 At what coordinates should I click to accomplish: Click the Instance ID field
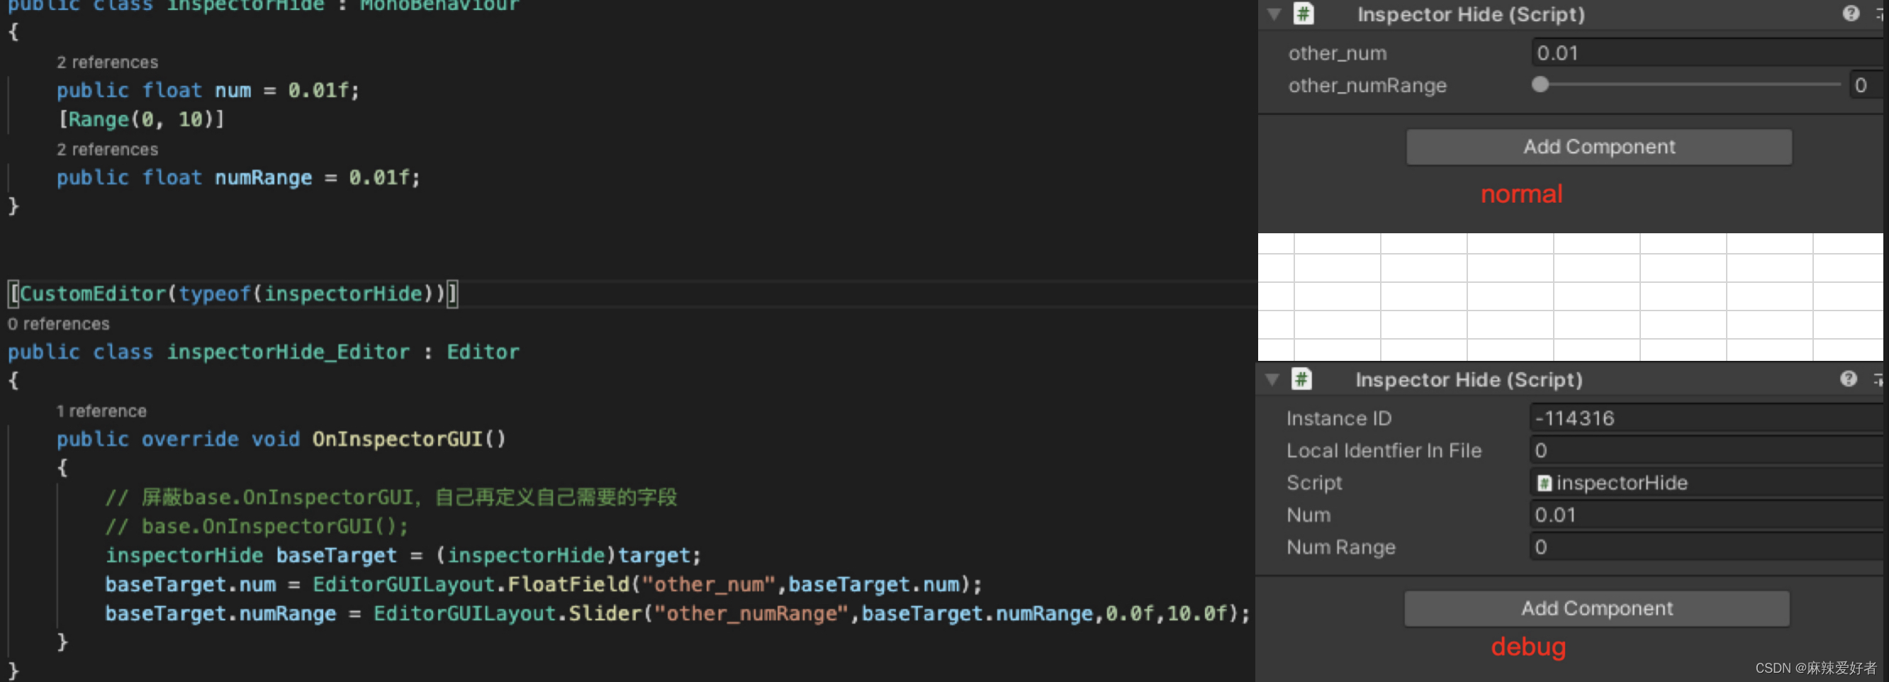pos(1705,418)
